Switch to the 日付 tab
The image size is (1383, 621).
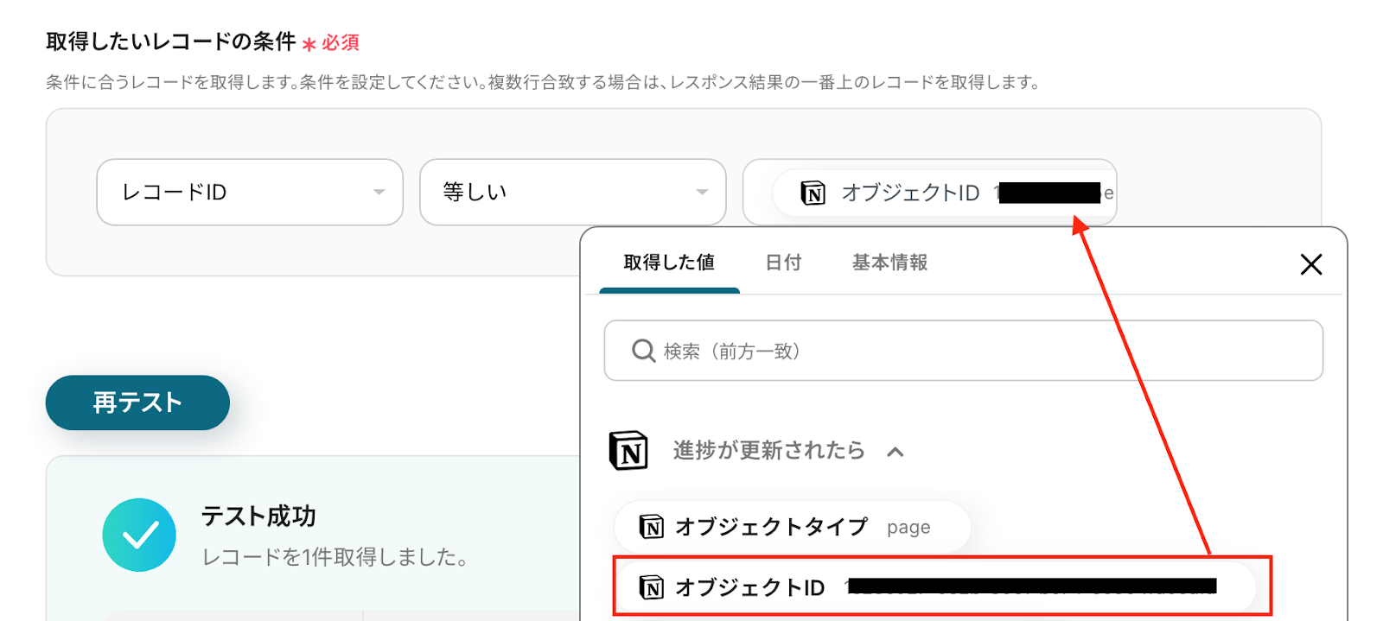[x=783, y=263]
